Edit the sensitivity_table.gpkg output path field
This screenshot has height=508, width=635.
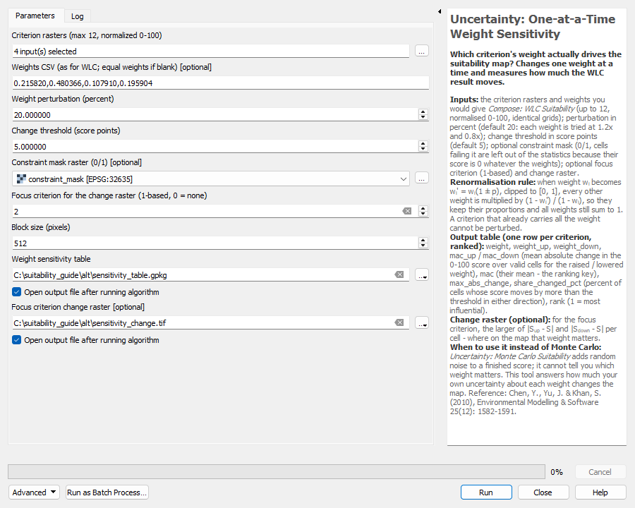(202, 275)
